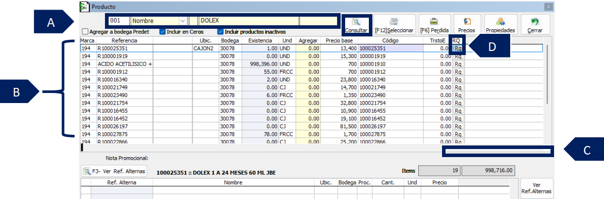Screen dimensions: 604x199
Task: Click base price 81,500 cell
Action: (x=340, y=126)
